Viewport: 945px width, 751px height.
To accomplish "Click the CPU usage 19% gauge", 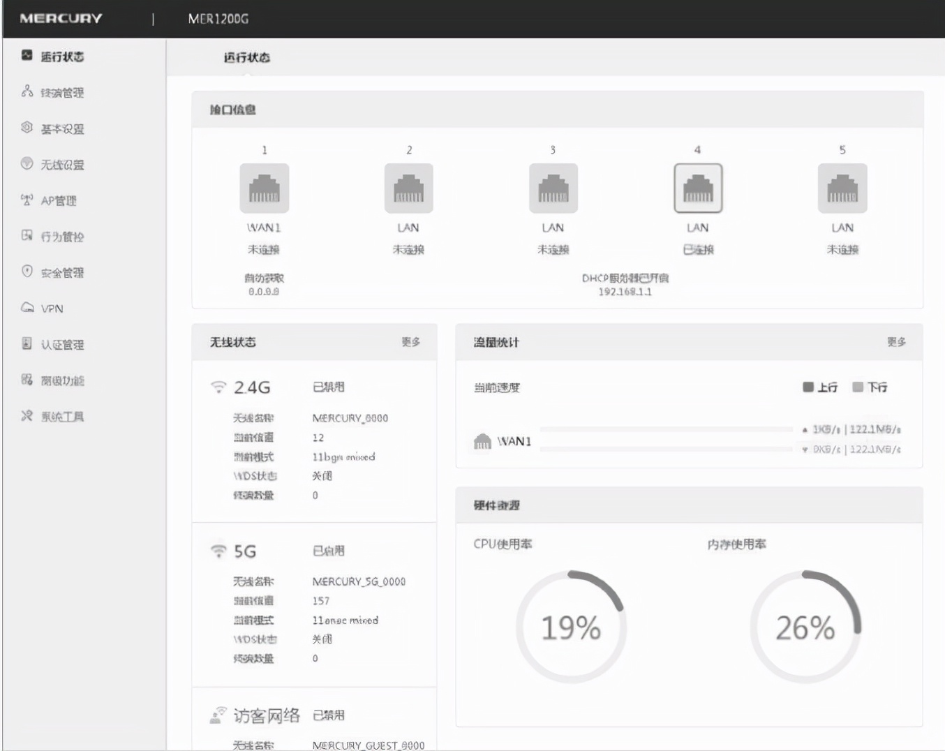I will point(571,627).
